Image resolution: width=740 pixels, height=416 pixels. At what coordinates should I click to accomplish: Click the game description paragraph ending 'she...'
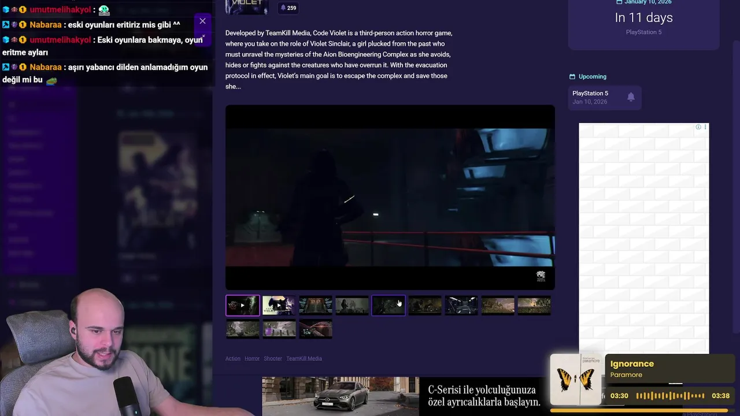click(x=339, y=60)
